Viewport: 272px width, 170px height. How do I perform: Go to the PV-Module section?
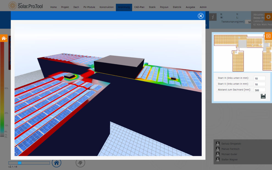[x=89, y=7]
